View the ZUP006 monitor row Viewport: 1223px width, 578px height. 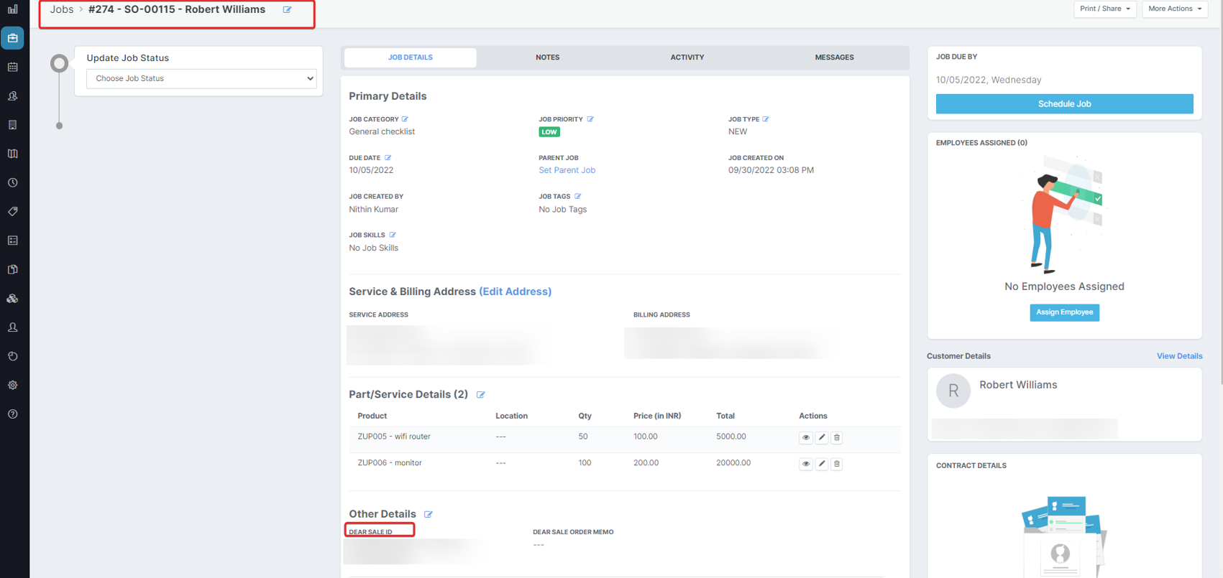806,464
